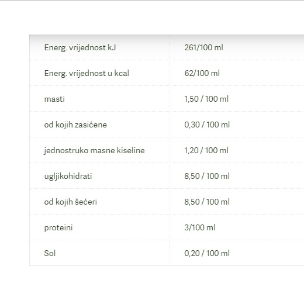Click the 'proteini' row label

58,227
